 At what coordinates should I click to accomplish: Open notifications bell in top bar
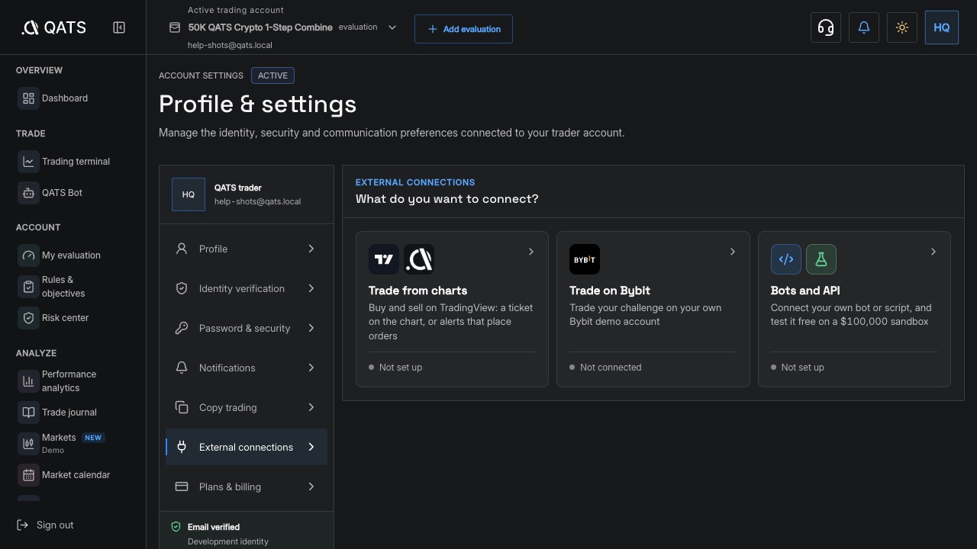(864, 27)
